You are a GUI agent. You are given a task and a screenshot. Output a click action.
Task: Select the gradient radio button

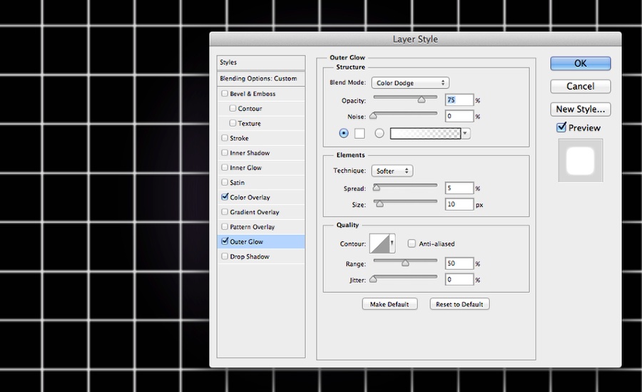[x=379, y=133]
